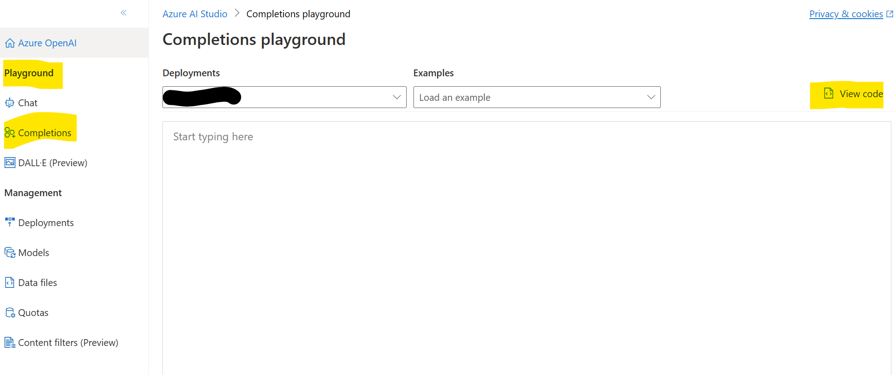Open the Deployments dropdown

tap(284, 97)
